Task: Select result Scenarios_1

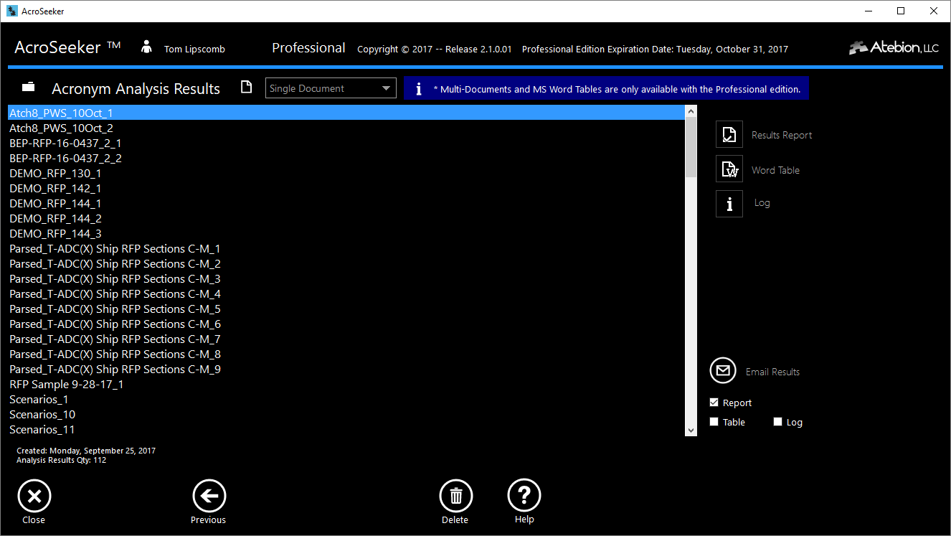Action: [x=346, y=399]
